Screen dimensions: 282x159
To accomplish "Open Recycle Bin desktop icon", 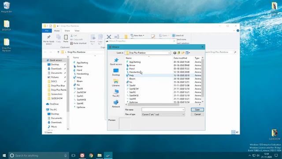I will click(7, 8).
